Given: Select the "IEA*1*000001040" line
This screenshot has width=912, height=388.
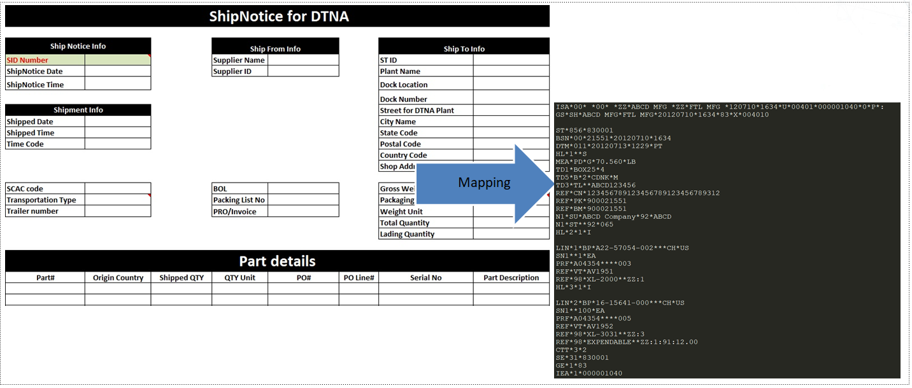Looking at the screenshot, I should 589,373.
